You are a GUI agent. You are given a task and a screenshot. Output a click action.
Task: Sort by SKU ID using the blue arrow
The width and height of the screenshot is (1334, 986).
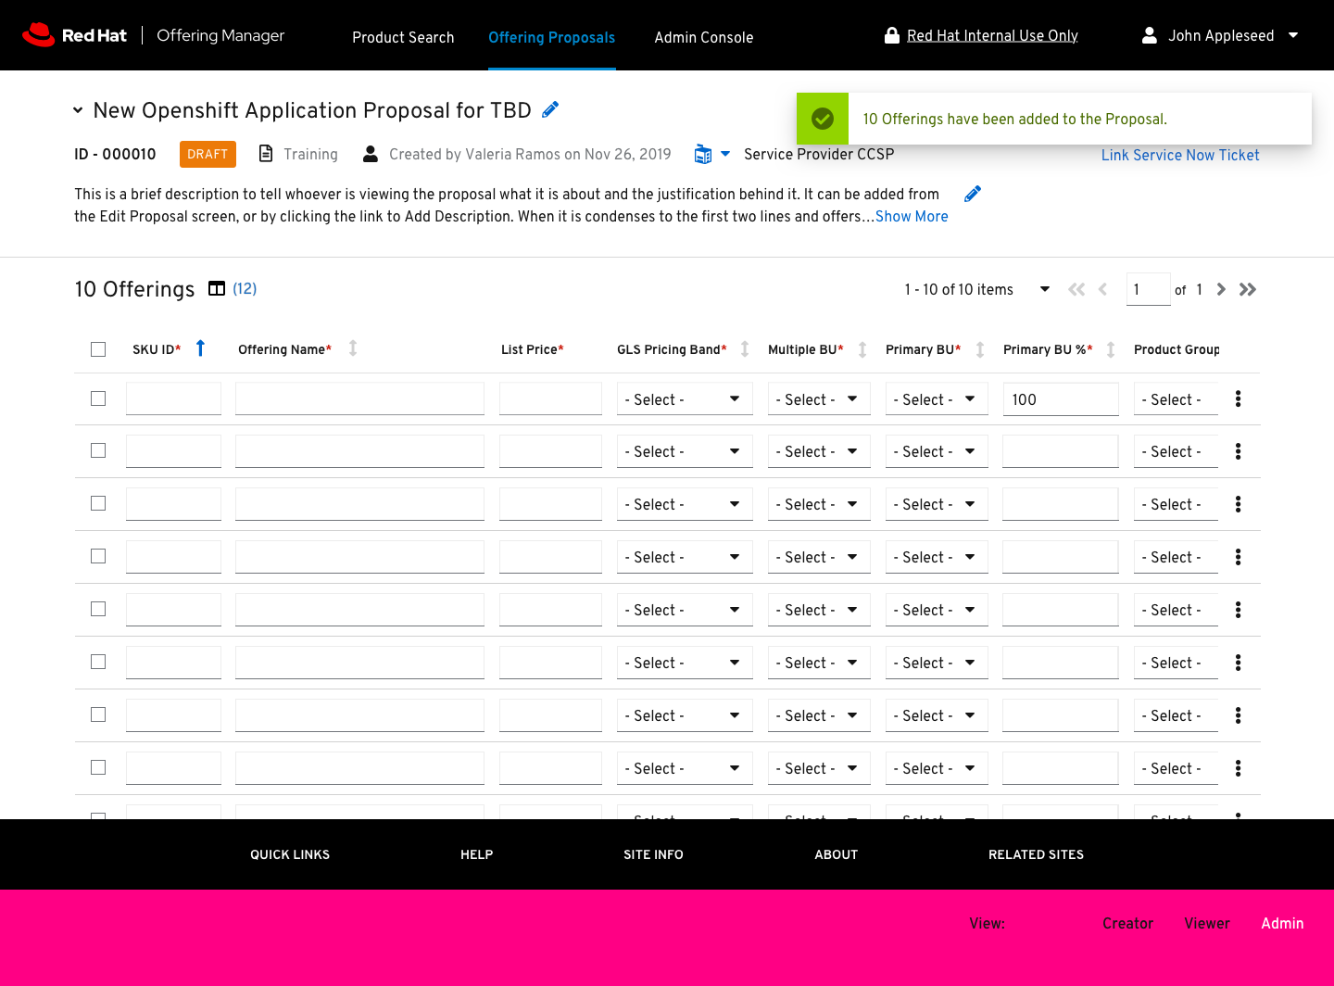[x=200, y=348]
